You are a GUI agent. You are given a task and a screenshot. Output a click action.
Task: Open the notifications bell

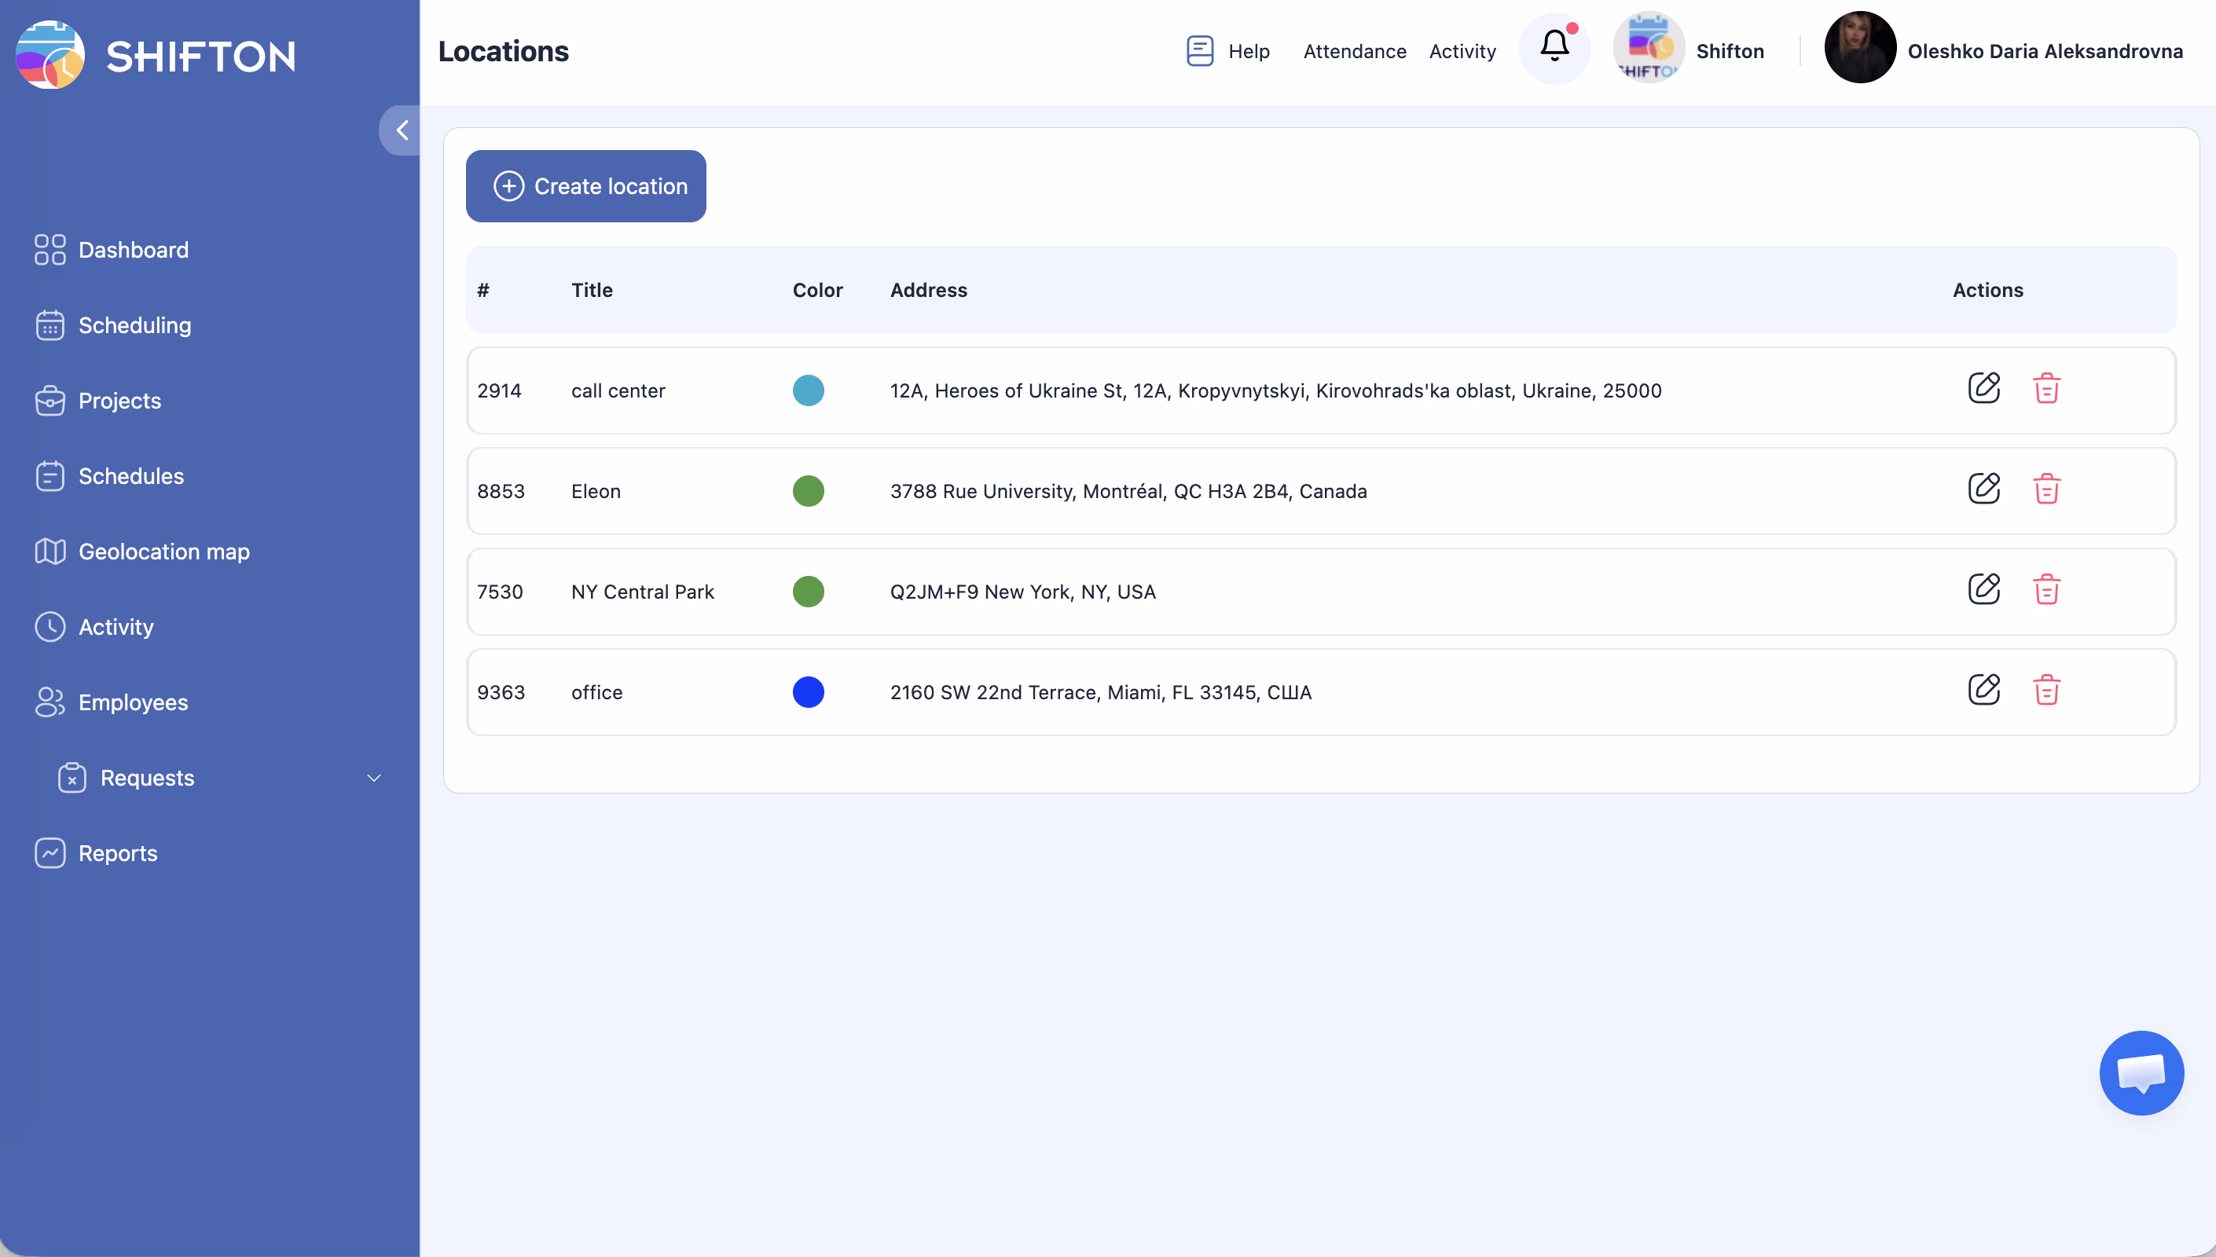pos(1554,47)
